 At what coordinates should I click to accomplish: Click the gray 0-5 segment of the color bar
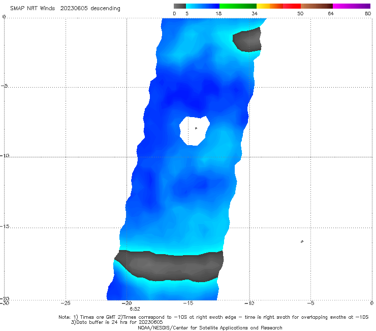[x=180, y=6]
